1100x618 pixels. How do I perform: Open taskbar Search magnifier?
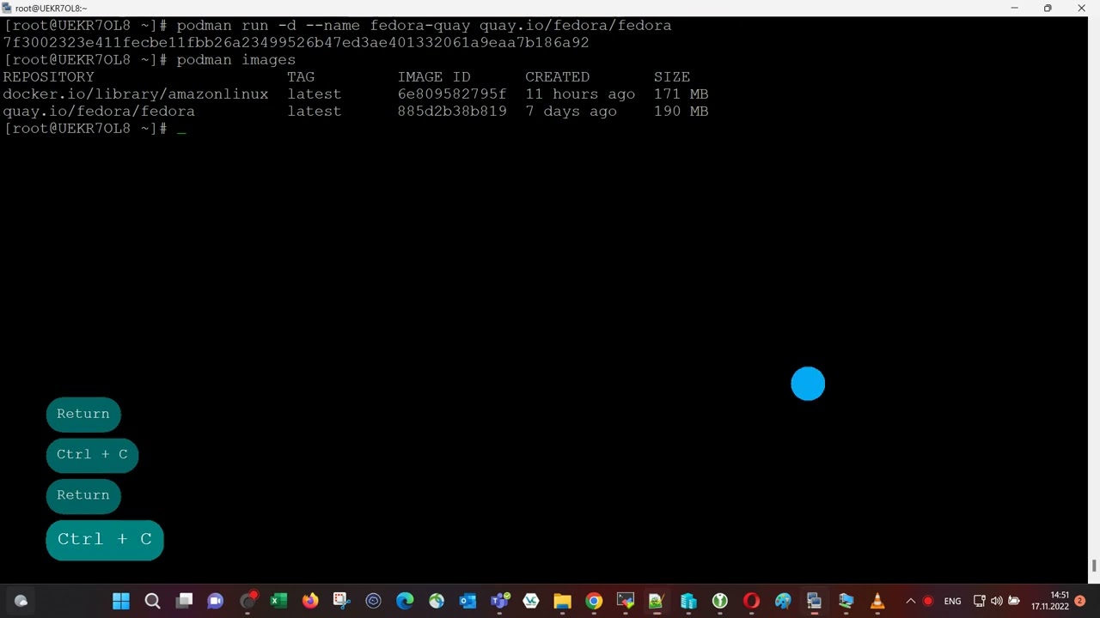coord(152,601)
